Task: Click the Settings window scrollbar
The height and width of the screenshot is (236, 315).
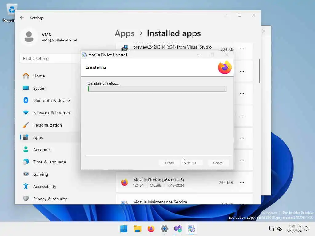Action: [x=260, y=71]
